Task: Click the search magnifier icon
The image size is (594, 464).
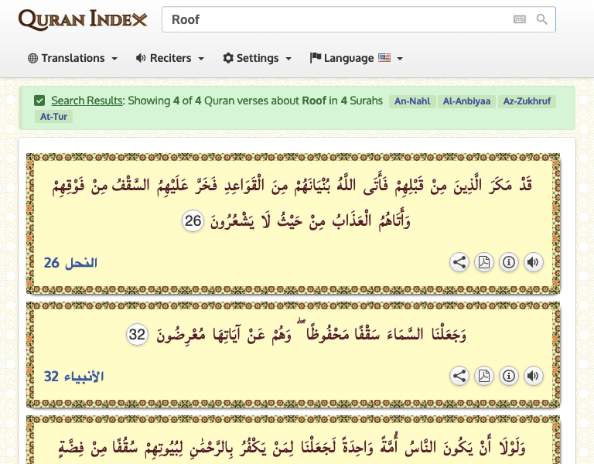Action: pyautogui.click(x=542, y=19)
